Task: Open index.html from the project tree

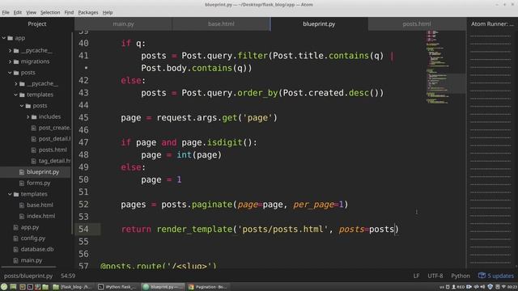Action: pos(41,217)
